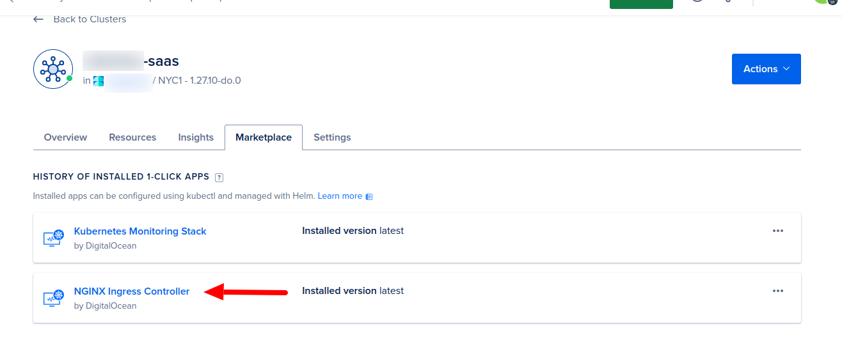Click the external link icon beside Learn more
Screen dimensions: 842x356
pos(369,197)
